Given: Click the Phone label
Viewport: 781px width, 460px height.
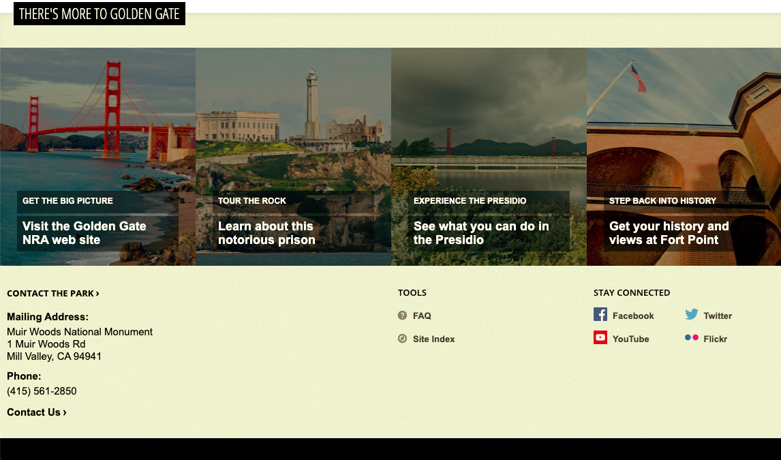Looking at the screenshot, I should (24, 376).
